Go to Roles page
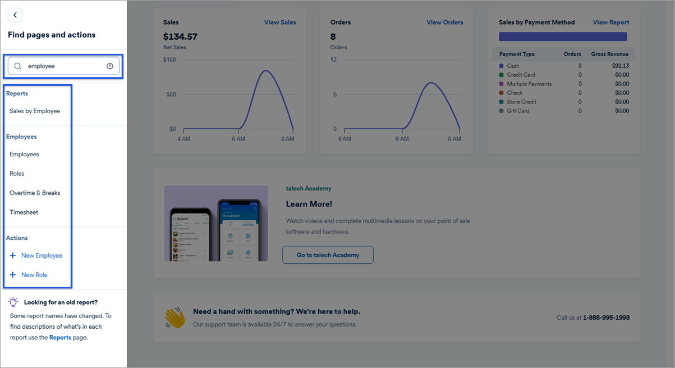The image size is (675, 368). coord(17,174)
